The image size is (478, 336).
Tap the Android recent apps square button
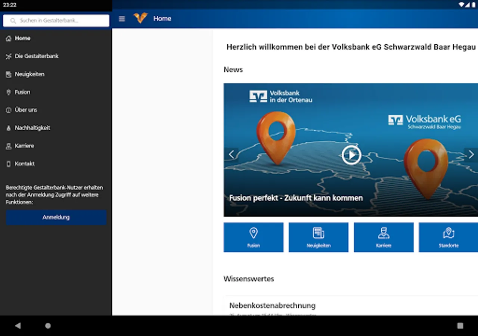(460, 326)
